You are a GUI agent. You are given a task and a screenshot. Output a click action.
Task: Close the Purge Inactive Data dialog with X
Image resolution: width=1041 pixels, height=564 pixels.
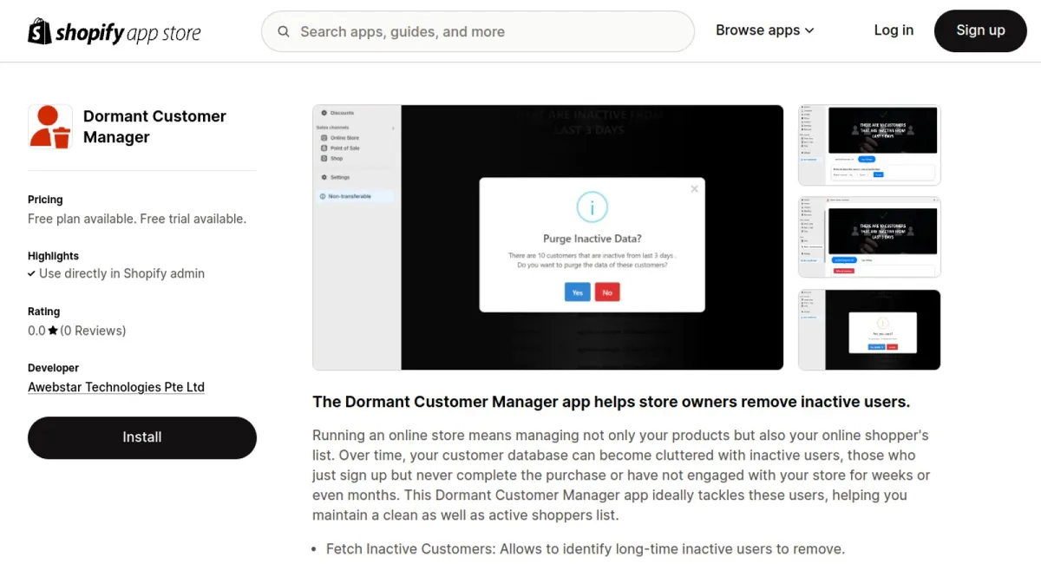[694, 188]
